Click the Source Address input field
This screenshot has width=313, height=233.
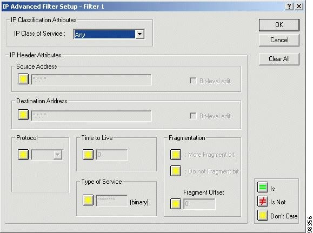pyautogui.click(x=91, y=79)
